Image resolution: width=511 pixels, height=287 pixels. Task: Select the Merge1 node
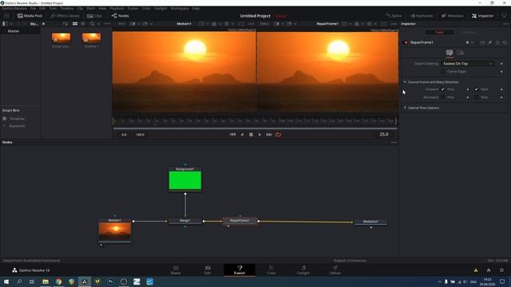185,221
